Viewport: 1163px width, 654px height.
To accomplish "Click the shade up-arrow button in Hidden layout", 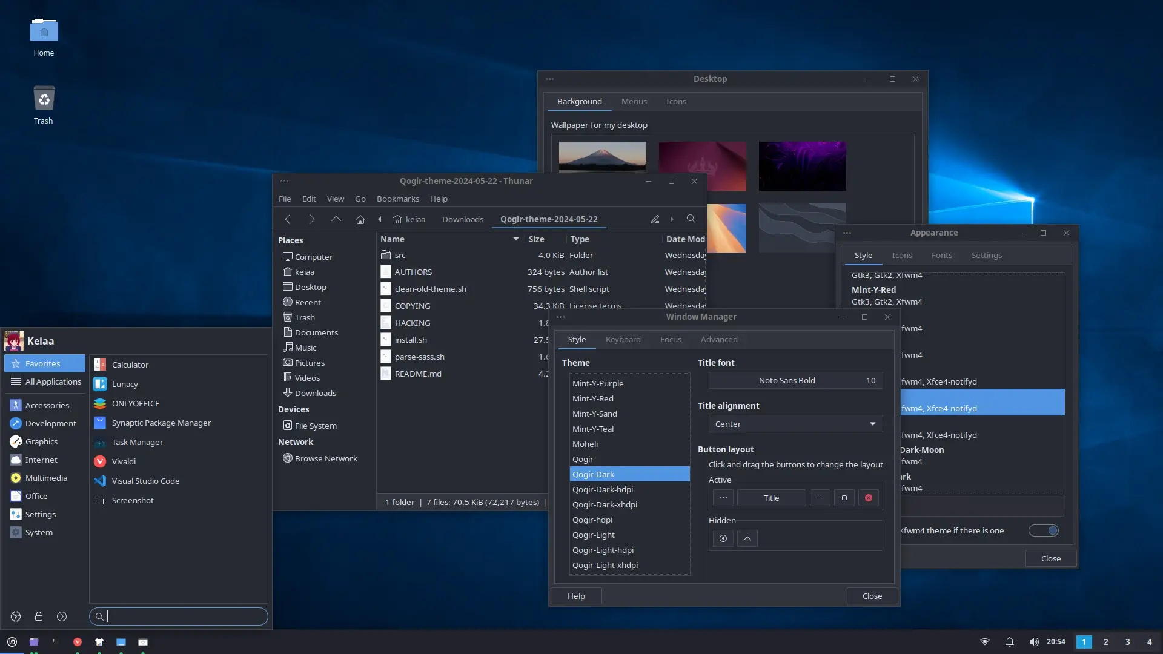I will (747, 538).
